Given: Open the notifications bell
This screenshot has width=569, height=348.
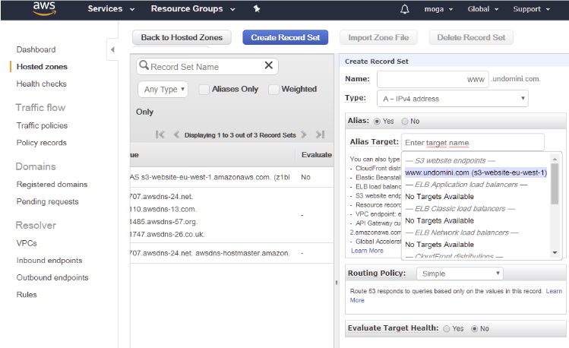Looking at the screenshot, I should (x=405, y=9).
